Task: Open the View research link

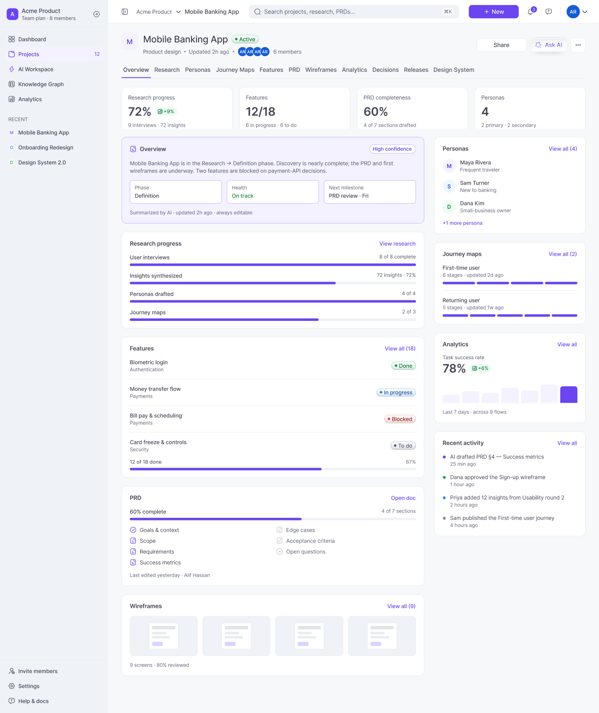Action: 397,244
